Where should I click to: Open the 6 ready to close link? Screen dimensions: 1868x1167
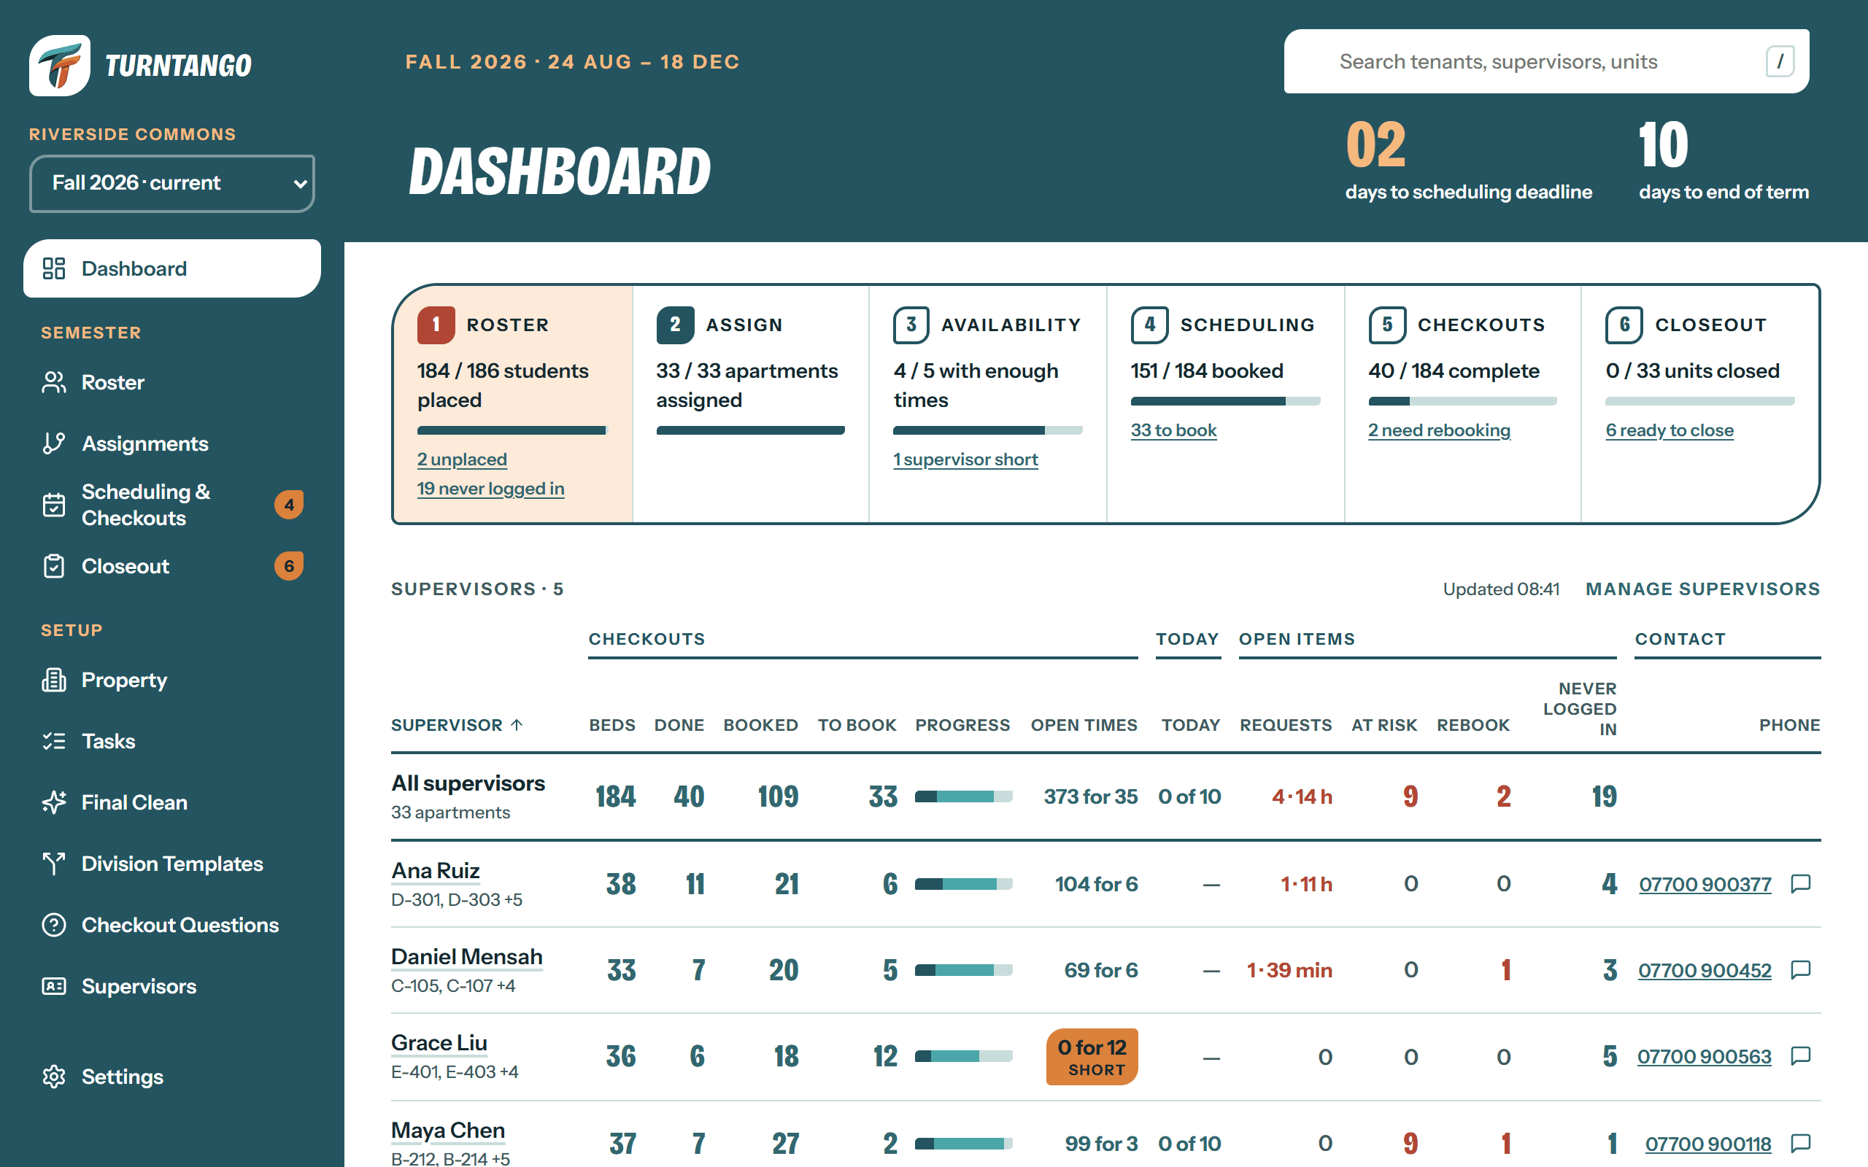pyautogui.click(x=1669, y=430)
